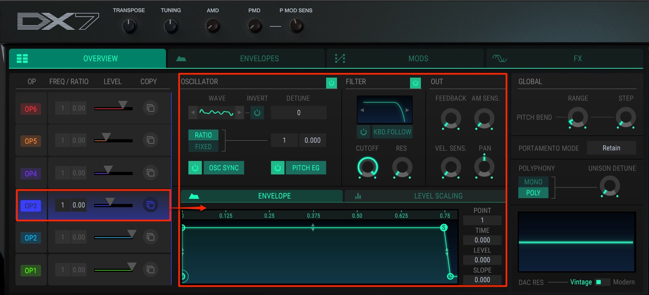Click the OP2 level slider handle
Viewport: 649px width, 295px height.
click(132, 234)
